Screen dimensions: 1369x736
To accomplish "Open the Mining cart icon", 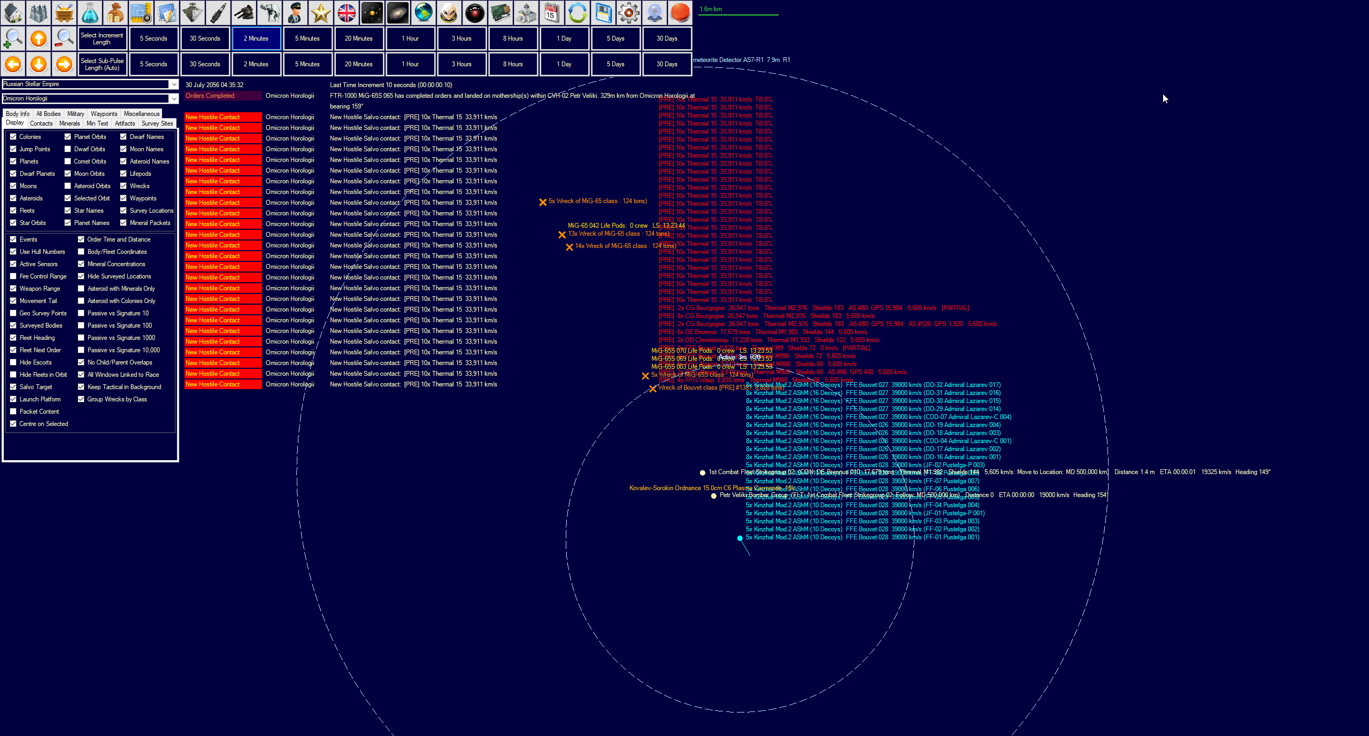I will pos(64,13).
